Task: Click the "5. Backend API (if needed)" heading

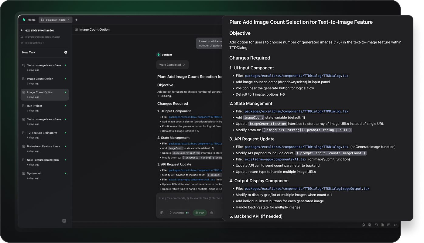Action: pos(256,216)
